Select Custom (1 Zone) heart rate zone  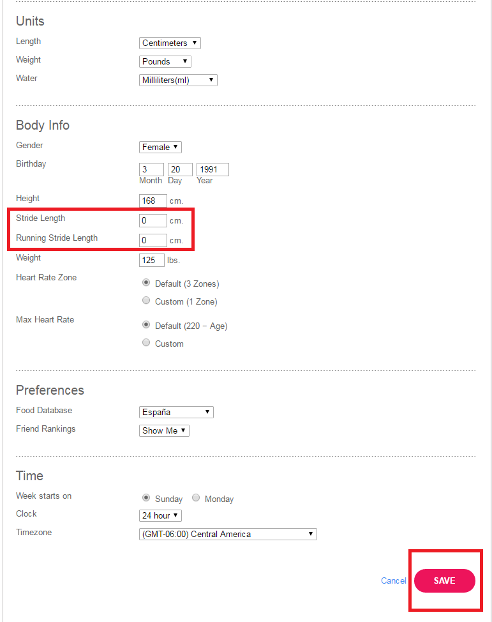(146, 301)
